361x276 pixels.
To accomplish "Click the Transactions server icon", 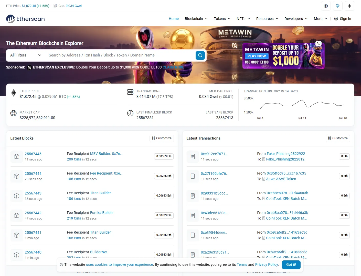I will tap(130, 92).
